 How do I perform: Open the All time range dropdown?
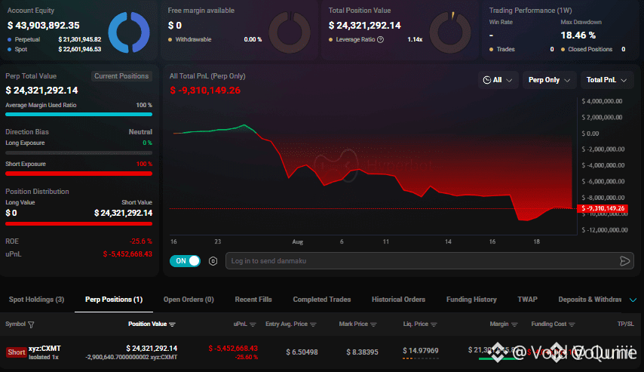tap(498, 80)
